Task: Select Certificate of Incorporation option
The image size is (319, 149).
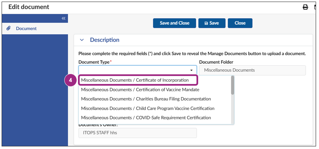Action: [135, 80]
